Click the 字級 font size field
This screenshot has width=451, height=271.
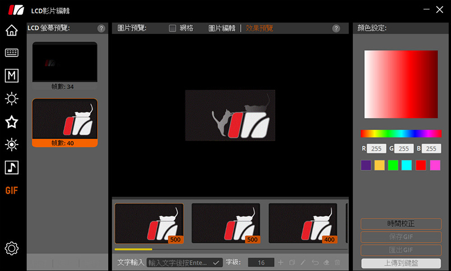[x=261, y=263]
